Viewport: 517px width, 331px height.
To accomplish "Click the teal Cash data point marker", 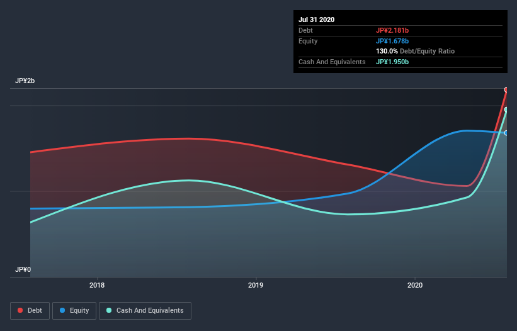I will 506,109.
